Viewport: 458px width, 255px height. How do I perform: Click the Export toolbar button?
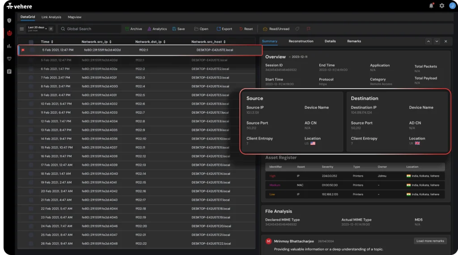[x=225, y=29]
